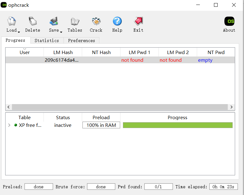Click the Time elapsed '0h 0m 23s' field
The image size is (244, 195).
tap(223, 187)
